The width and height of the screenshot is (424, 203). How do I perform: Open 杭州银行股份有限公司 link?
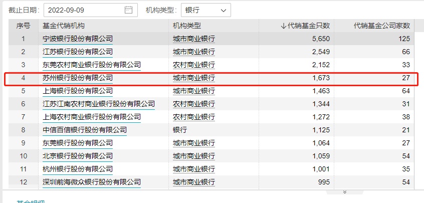[x=78, y=169]
